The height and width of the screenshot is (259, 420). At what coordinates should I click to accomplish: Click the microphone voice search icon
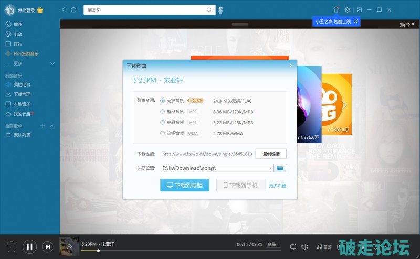coord(221,10)
